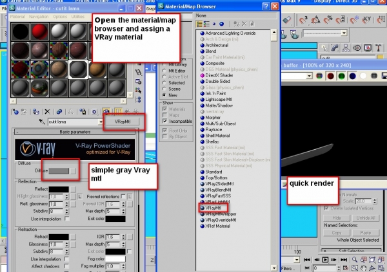
Task: Click Delete from Library X icon in browser
Action: pyautogui.click(x=244, y=24)
